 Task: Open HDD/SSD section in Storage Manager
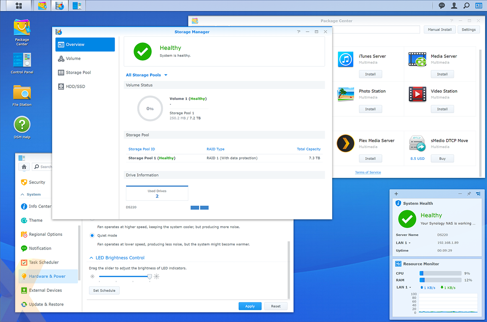click(x=85, y=86)
